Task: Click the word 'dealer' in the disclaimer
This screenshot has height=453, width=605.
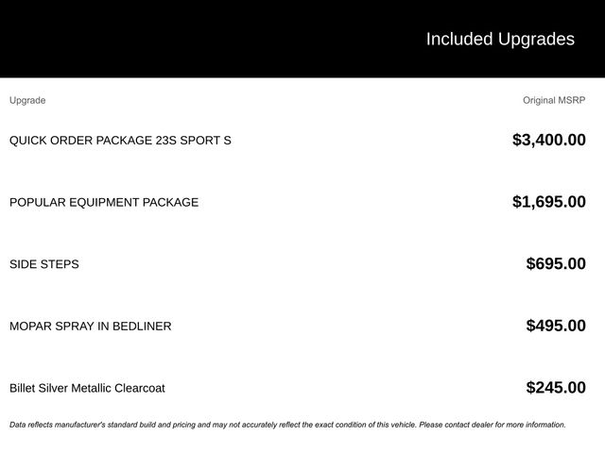Action: pos(478,425)
